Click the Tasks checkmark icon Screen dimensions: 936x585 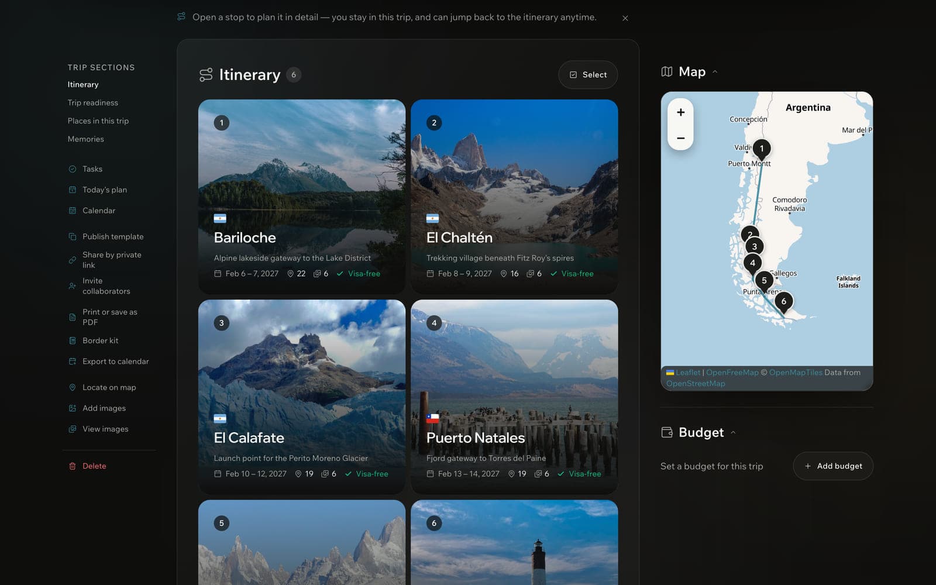tap(73, 169)
